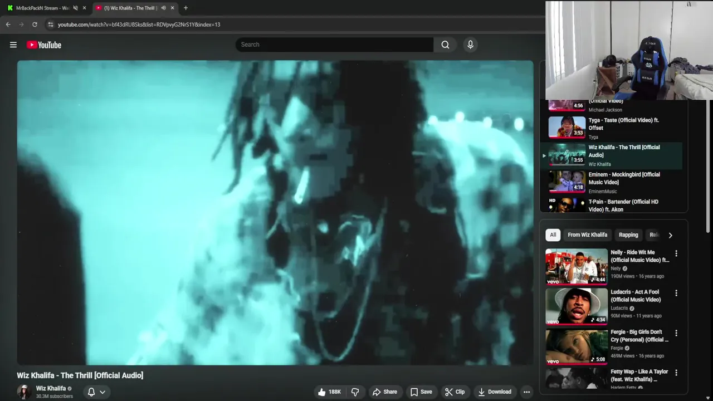This screenshot has height=401, width=713.
Task: Select the playing Wiz Khalifa The Thrill playlist item
Action: (612, 155)
